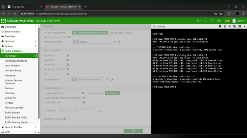Expand the Network menu
The width and height of the screenshot is (247, 138).
click(19, 41)
